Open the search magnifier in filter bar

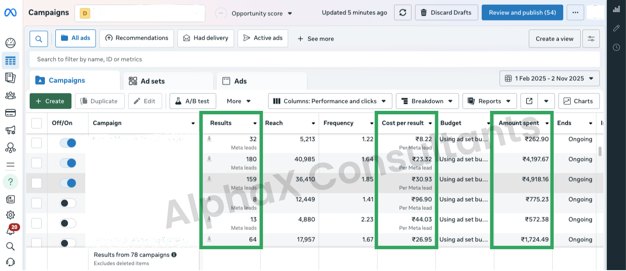[39, 39]
